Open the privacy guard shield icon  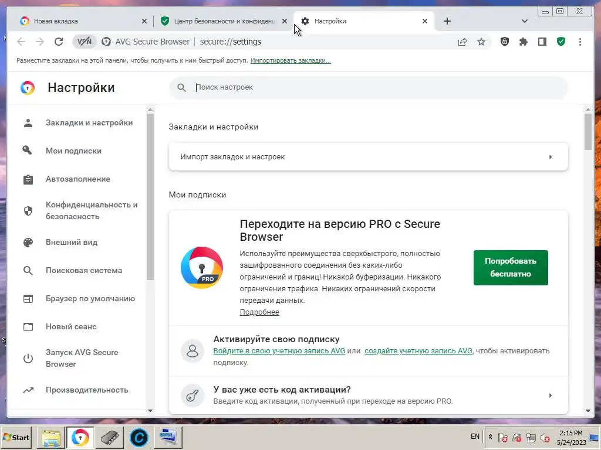(x=505, y=42)
